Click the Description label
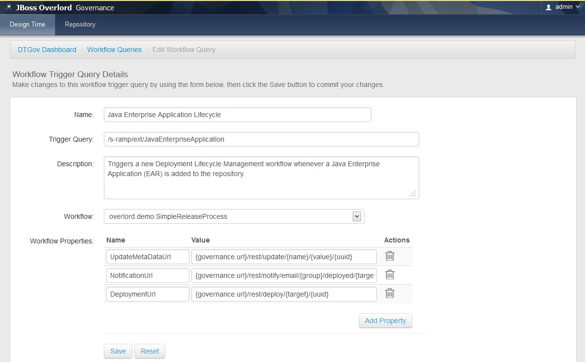 point(75,164)
